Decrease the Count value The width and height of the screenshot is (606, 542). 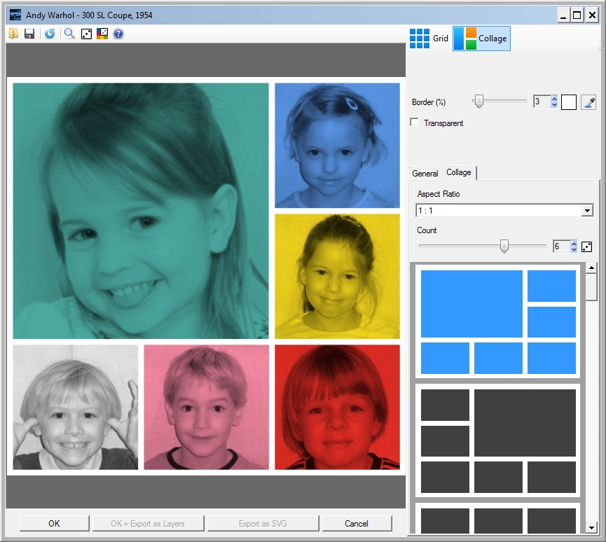tap(574, 249)
